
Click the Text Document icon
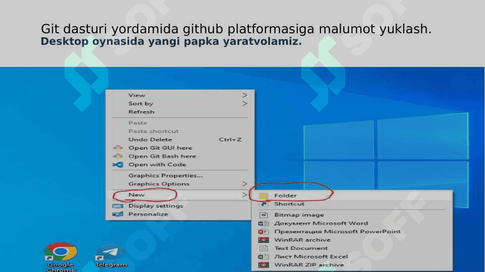(x=263, y=248)
